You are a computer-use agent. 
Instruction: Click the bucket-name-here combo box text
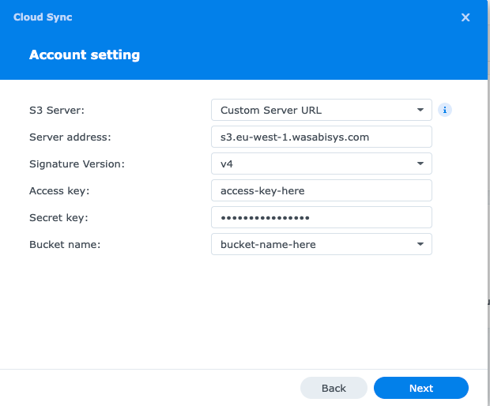pos(268,245)
